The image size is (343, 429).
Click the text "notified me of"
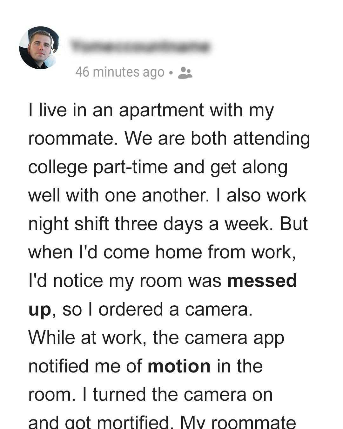85,366
